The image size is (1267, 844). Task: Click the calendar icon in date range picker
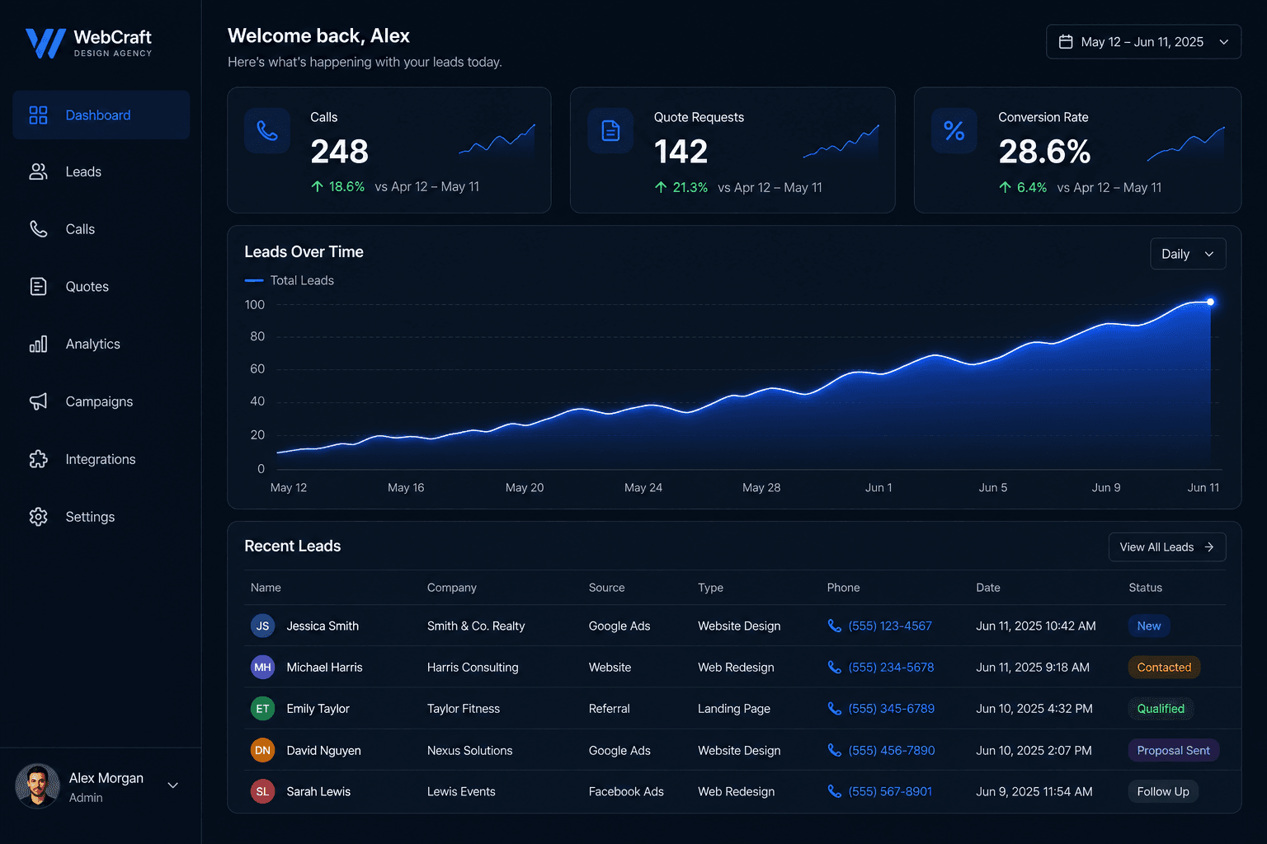(x=1066, y=42)
